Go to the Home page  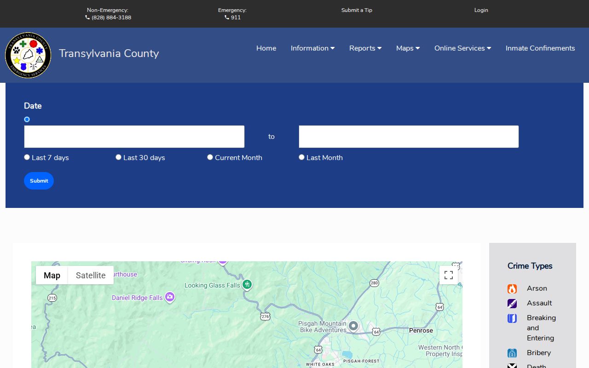point(266,48)
